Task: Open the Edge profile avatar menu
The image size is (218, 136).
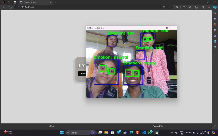Action: click(x=3, y=2)
